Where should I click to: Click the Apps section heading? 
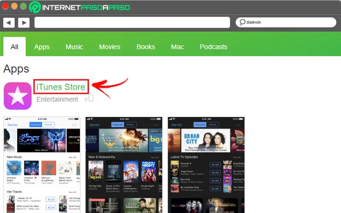16,69
